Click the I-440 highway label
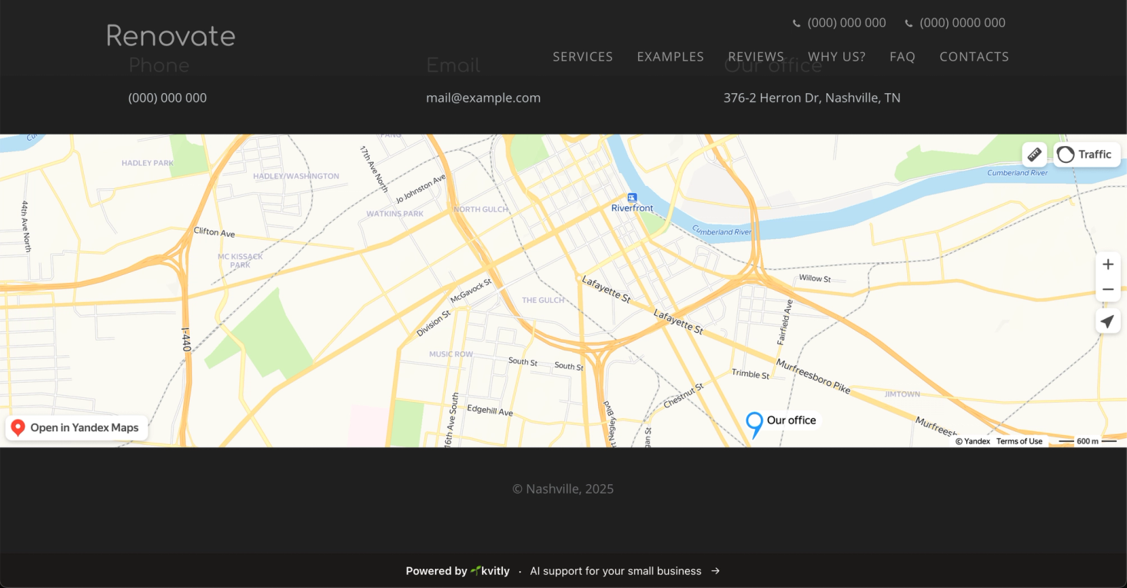The height and width of the screenshot is (588, 1127). 185,340
